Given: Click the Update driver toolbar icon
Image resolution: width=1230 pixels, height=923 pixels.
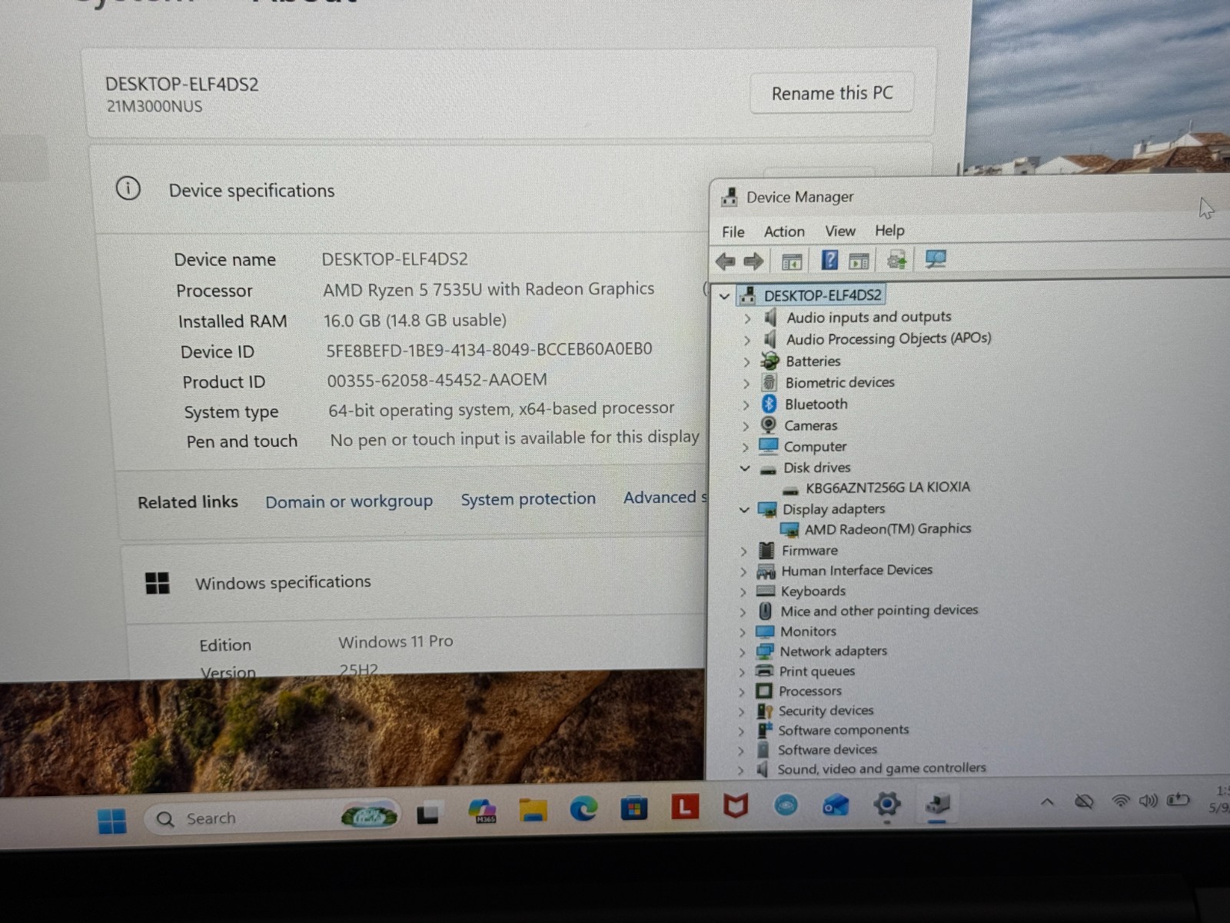Looking at the screenshot, I should tap(896, 260).
